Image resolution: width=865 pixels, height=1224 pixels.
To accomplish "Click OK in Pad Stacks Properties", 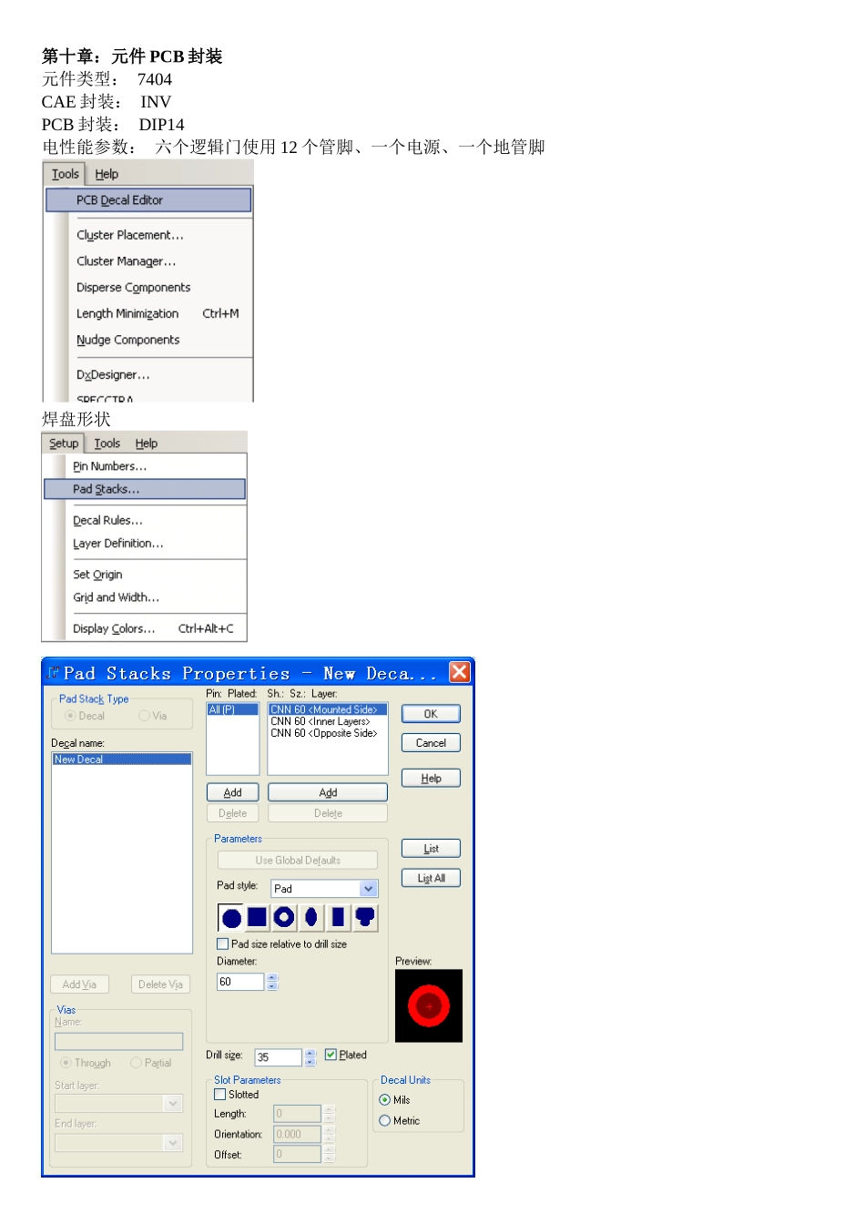I will 431,714.
